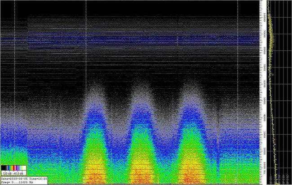Image resolution: width=292 pixels, height=185 pixels.
Task: Click the blue horizontal band near 9000 Hz
Action: 135,40
